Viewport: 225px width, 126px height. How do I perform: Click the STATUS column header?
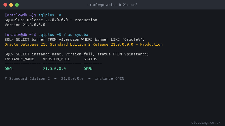tap(90, 59)
